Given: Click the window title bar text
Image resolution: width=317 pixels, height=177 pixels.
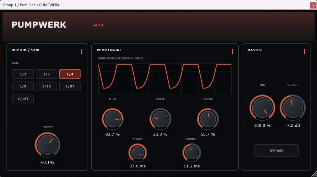Looking at the screenshot, I should pyautogui.click(x=31, y=5).
